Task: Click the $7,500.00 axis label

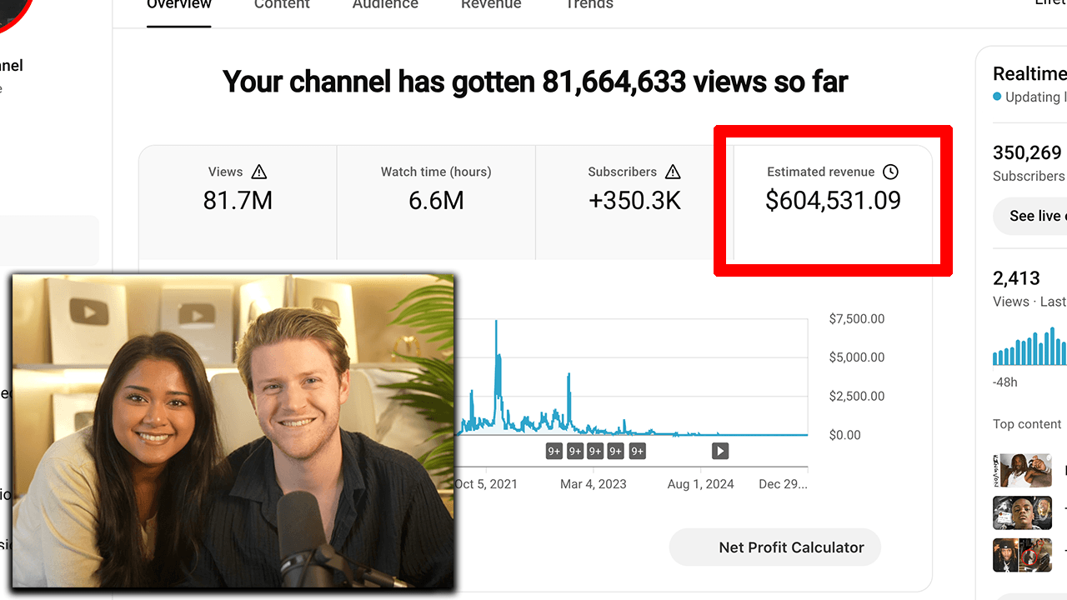Action: pos(857,318)
